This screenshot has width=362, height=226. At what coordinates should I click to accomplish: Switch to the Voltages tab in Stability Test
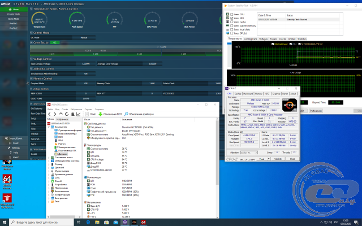click(263, 39)
